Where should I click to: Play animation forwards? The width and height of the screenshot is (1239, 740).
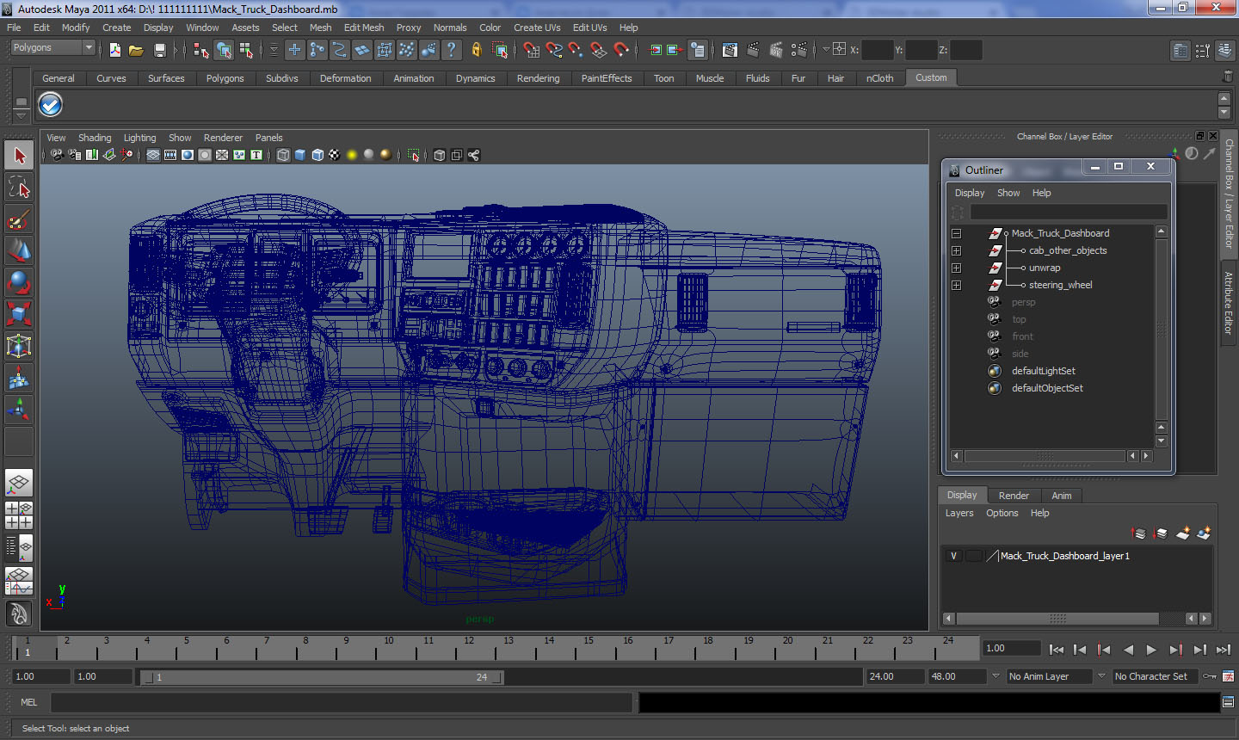(x=1151, y=650)
